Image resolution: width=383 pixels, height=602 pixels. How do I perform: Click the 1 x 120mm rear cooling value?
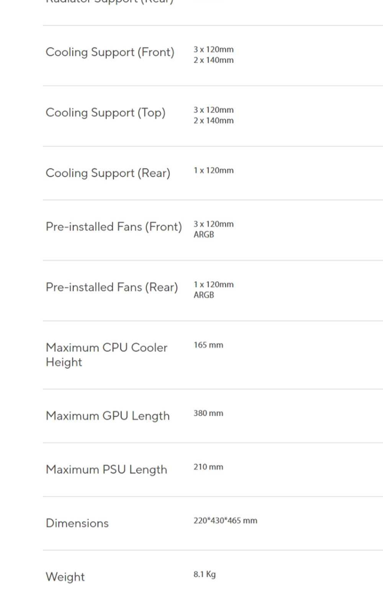[213, 170]
